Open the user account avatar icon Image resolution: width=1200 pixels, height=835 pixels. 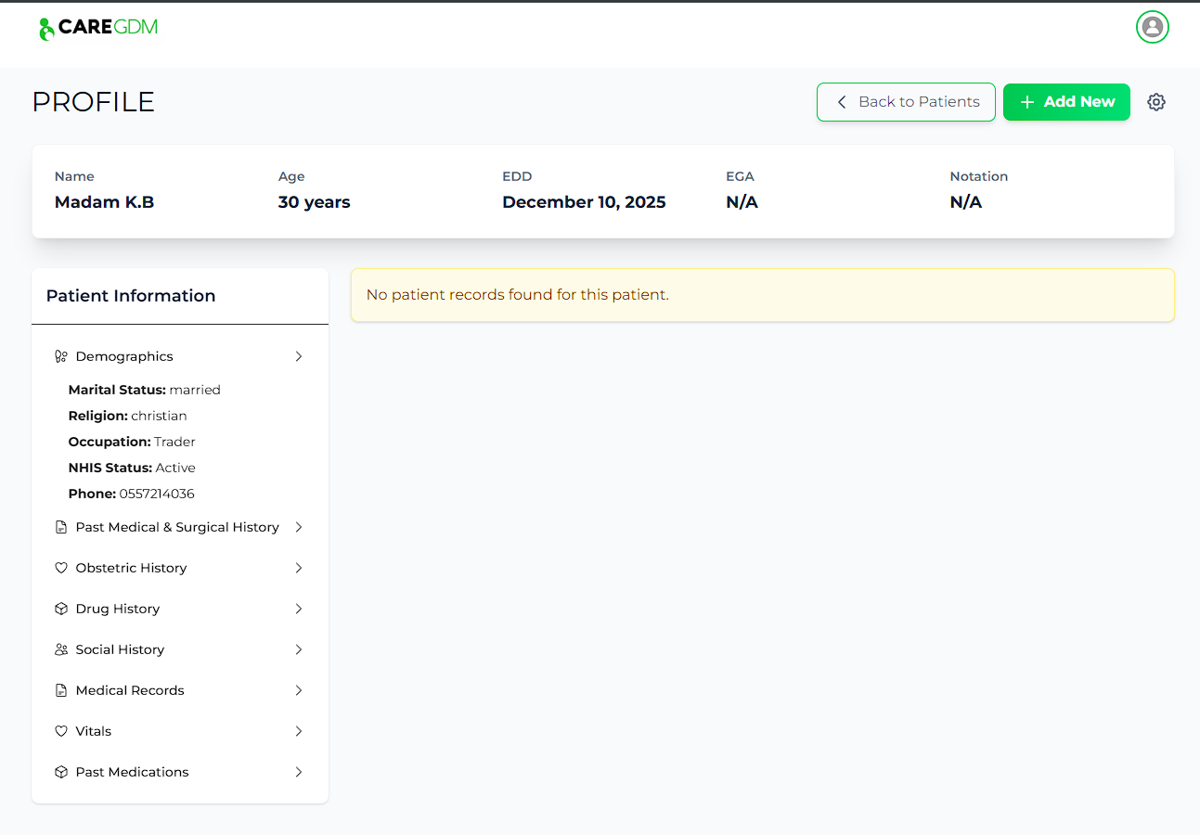1152,27
